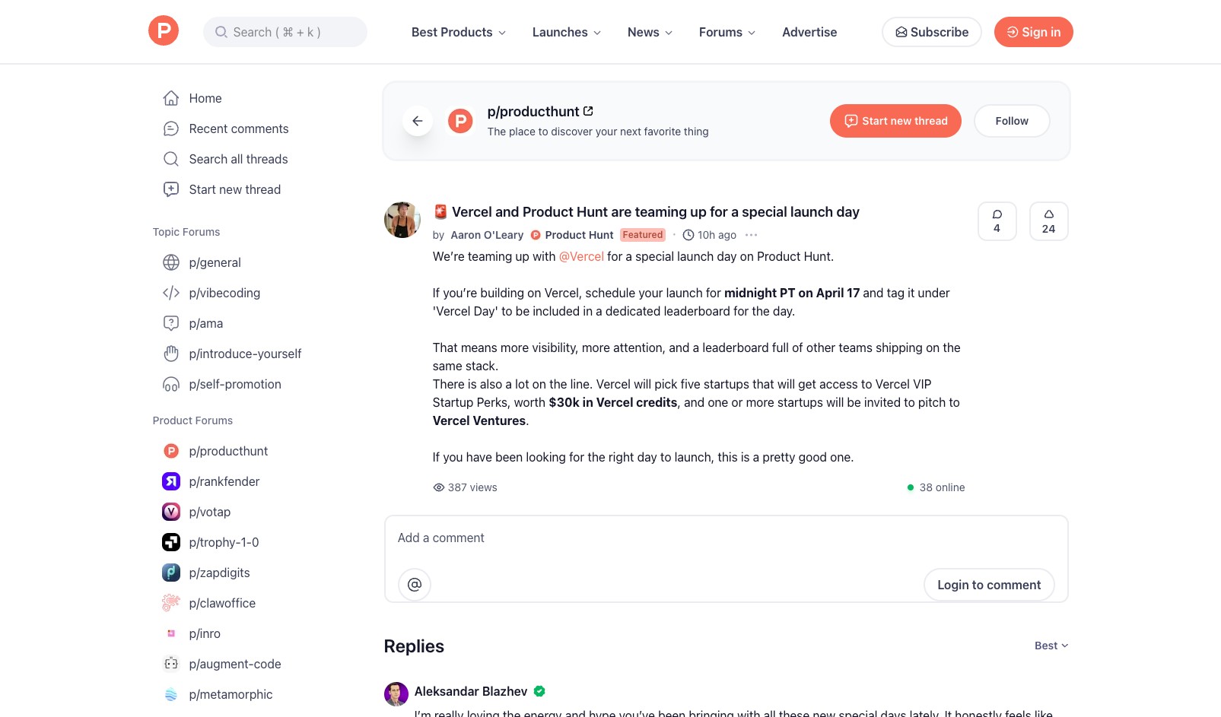Open the Best sort dropdown for replies

coord(1051,646)
